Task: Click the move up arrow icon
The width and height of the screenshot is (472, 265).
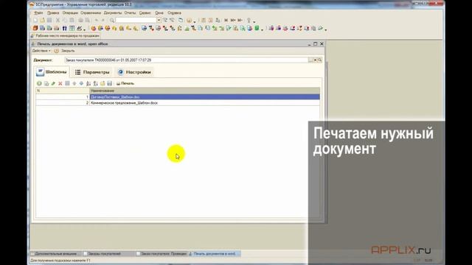Action: (x=74, y=83)
